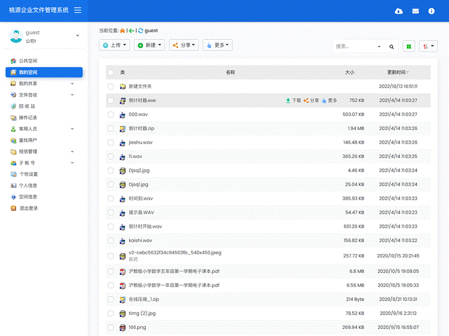Click the home icon in breadcrumb
449x336 pixels.
click(122, 31)
